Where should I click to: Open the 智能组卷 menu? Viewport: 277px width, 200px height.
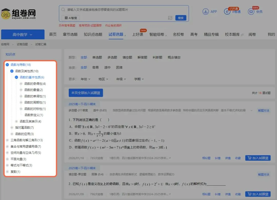157,34
